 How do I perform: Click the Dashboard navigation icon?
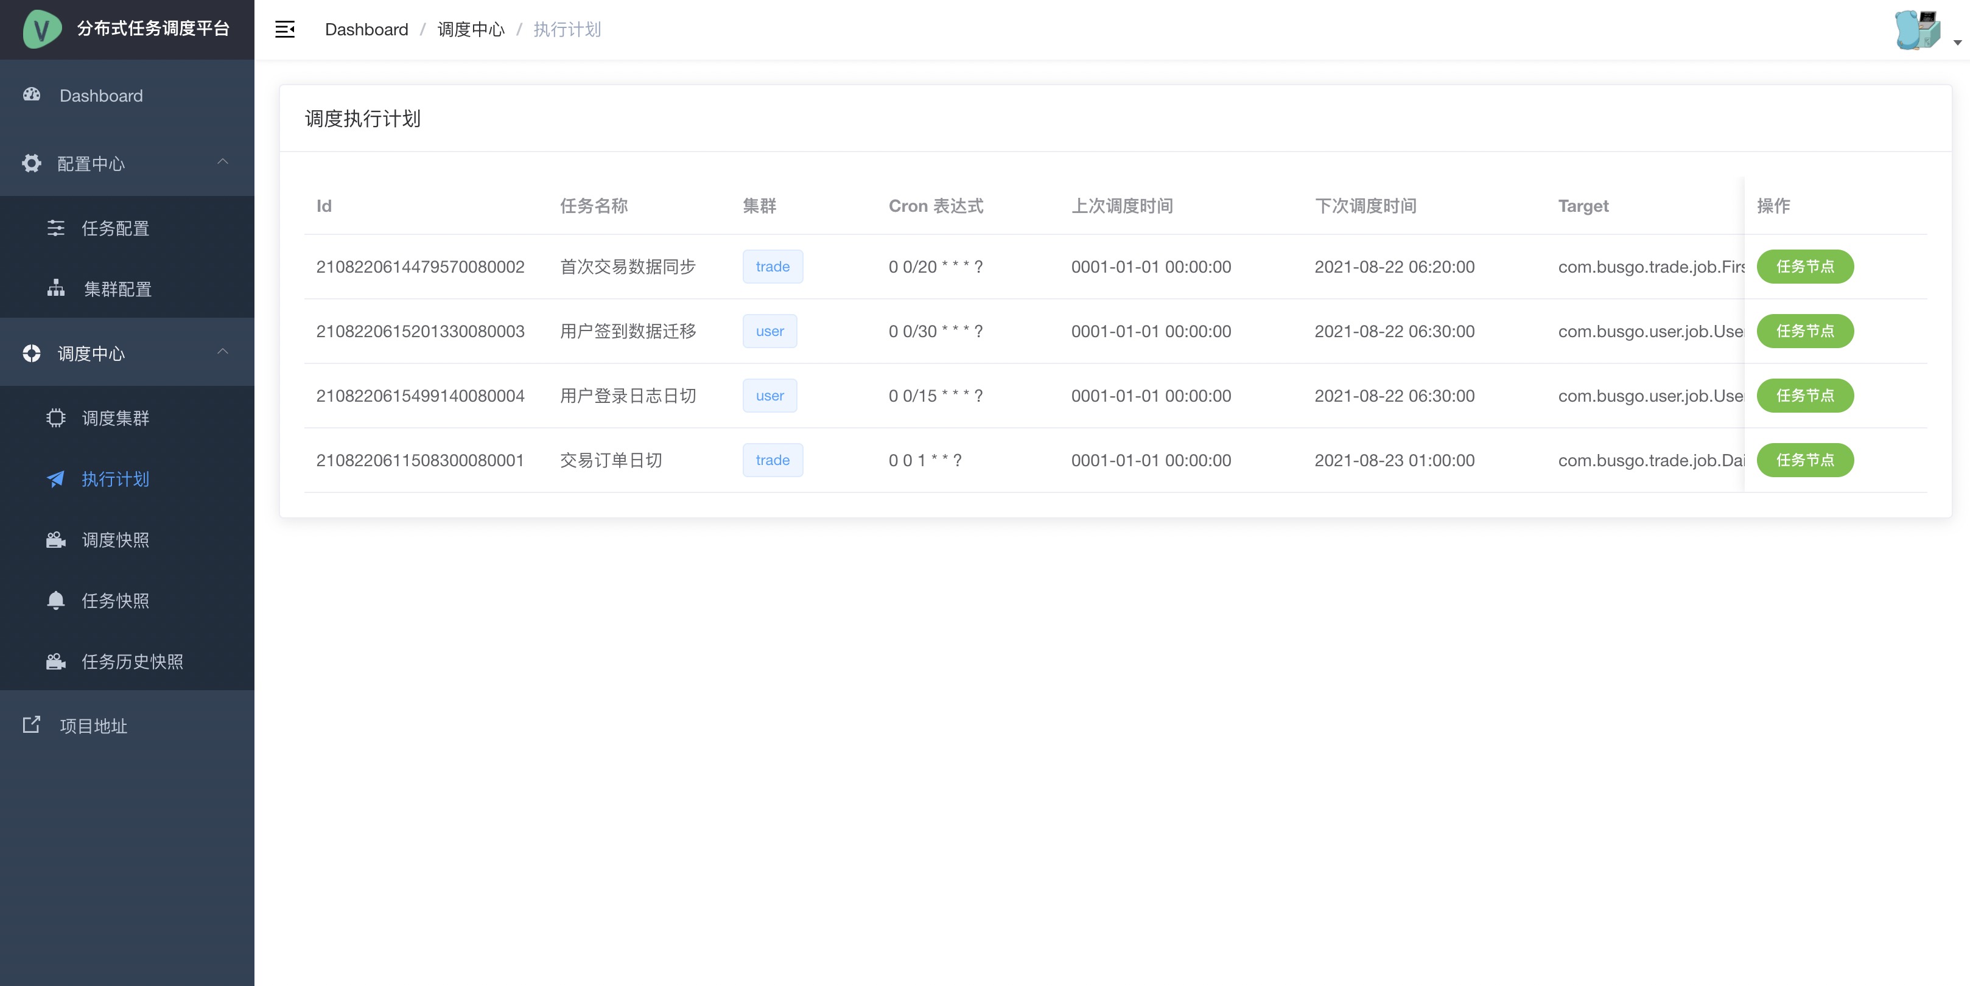33,94
